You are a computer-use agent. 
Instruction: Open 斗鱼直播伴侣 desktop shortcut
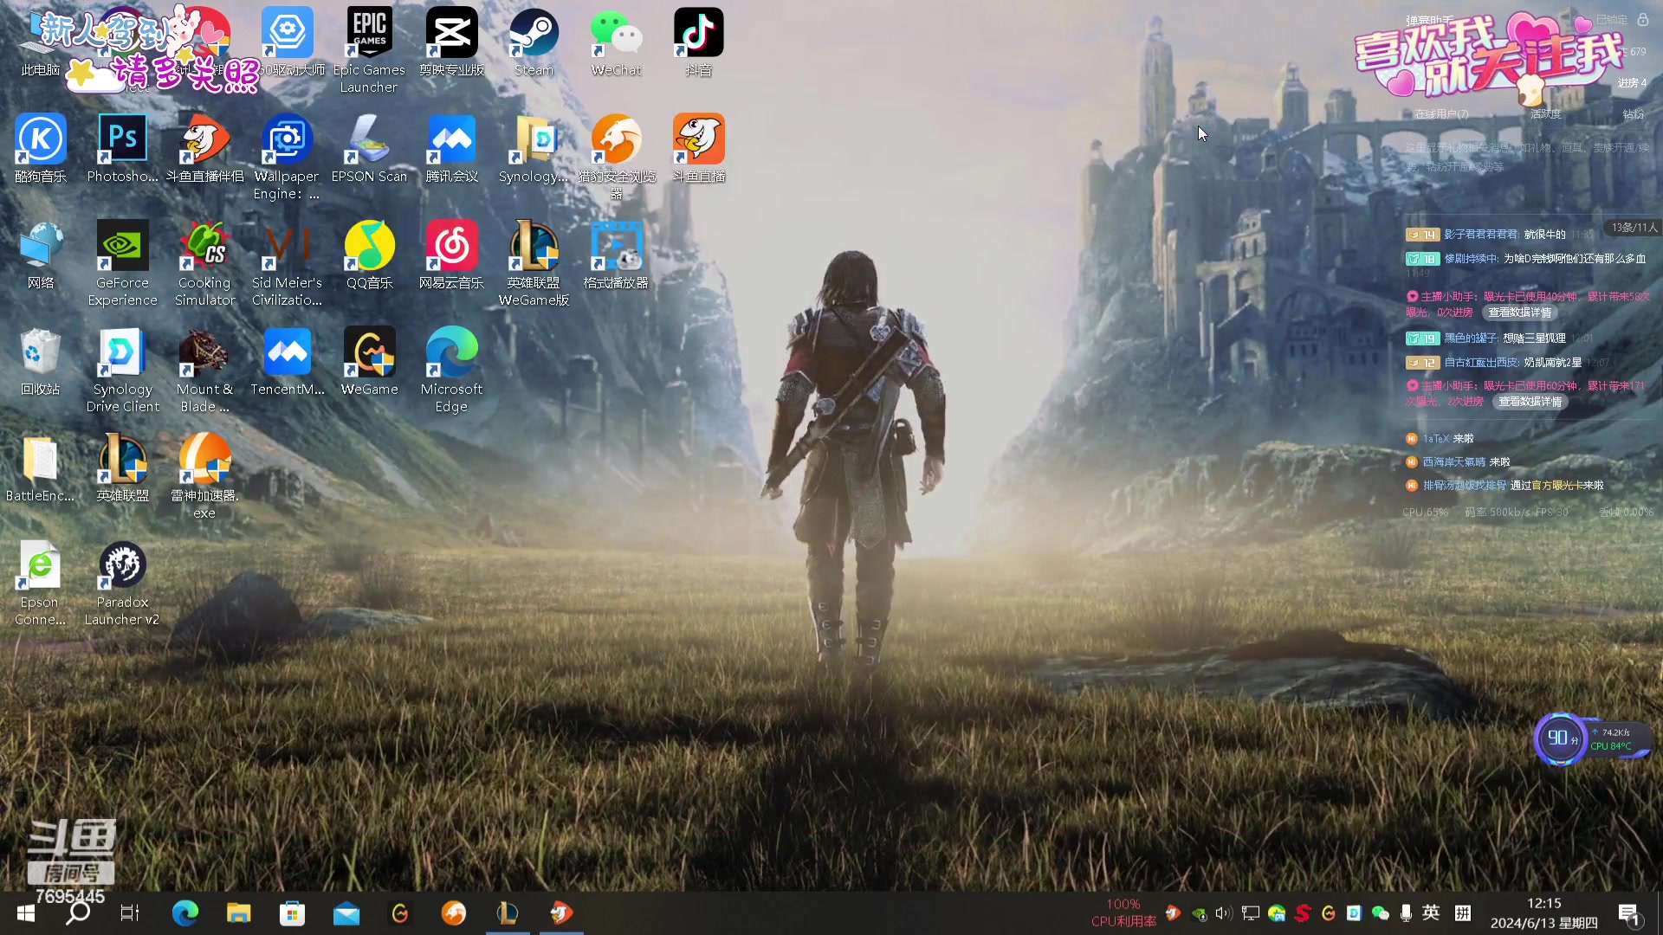(x=204, y=149)
